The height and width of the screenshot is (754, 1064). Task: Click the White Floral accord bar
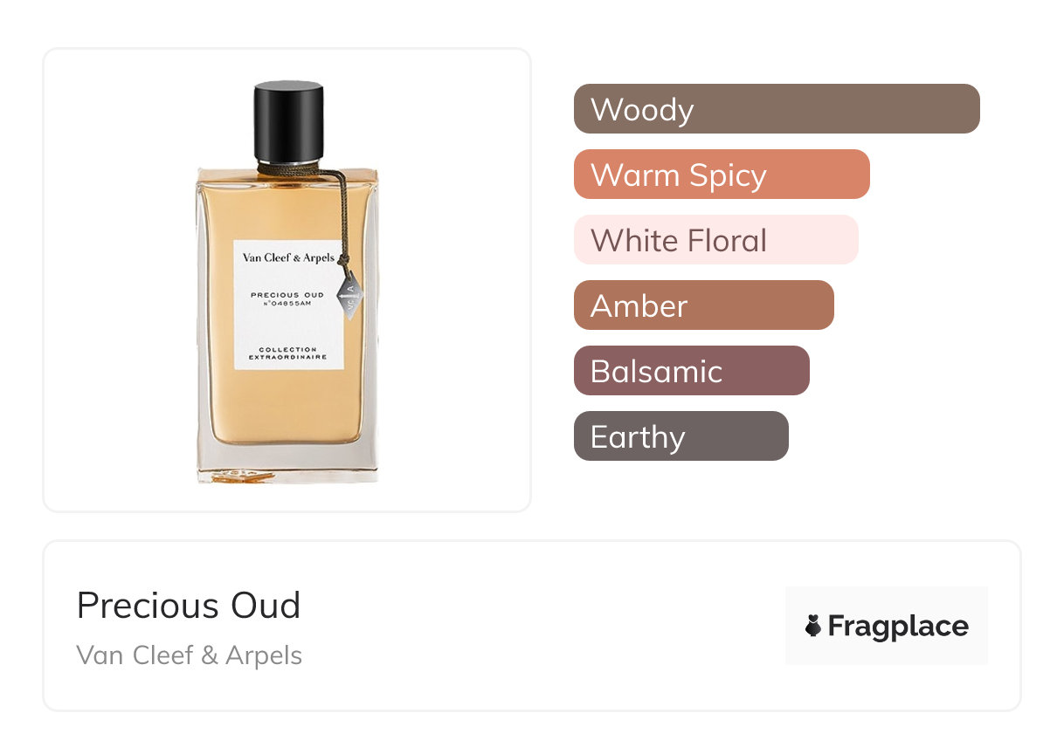point(716,240)
